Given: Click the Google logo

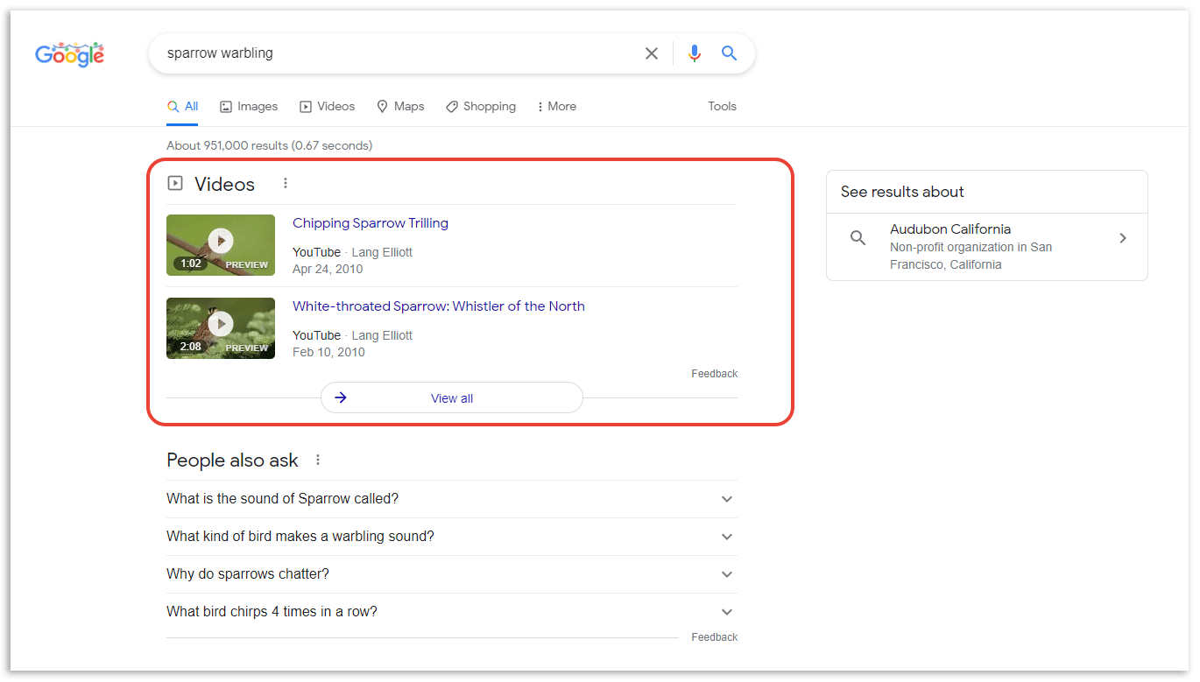Looking at the screenshot, I should tap(69, 54).
